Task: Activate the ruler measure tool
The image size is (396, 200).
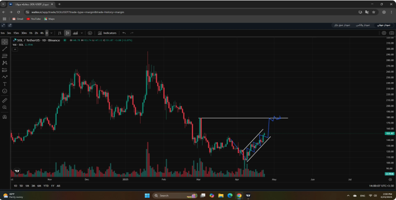Action: click(5, 101)
